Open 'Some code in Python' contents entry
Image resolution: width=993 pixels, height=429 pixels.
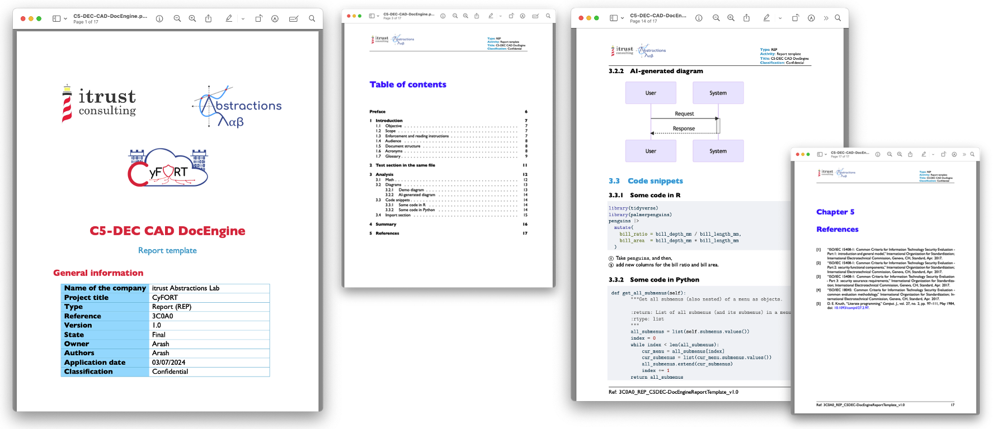click(416, 210)
